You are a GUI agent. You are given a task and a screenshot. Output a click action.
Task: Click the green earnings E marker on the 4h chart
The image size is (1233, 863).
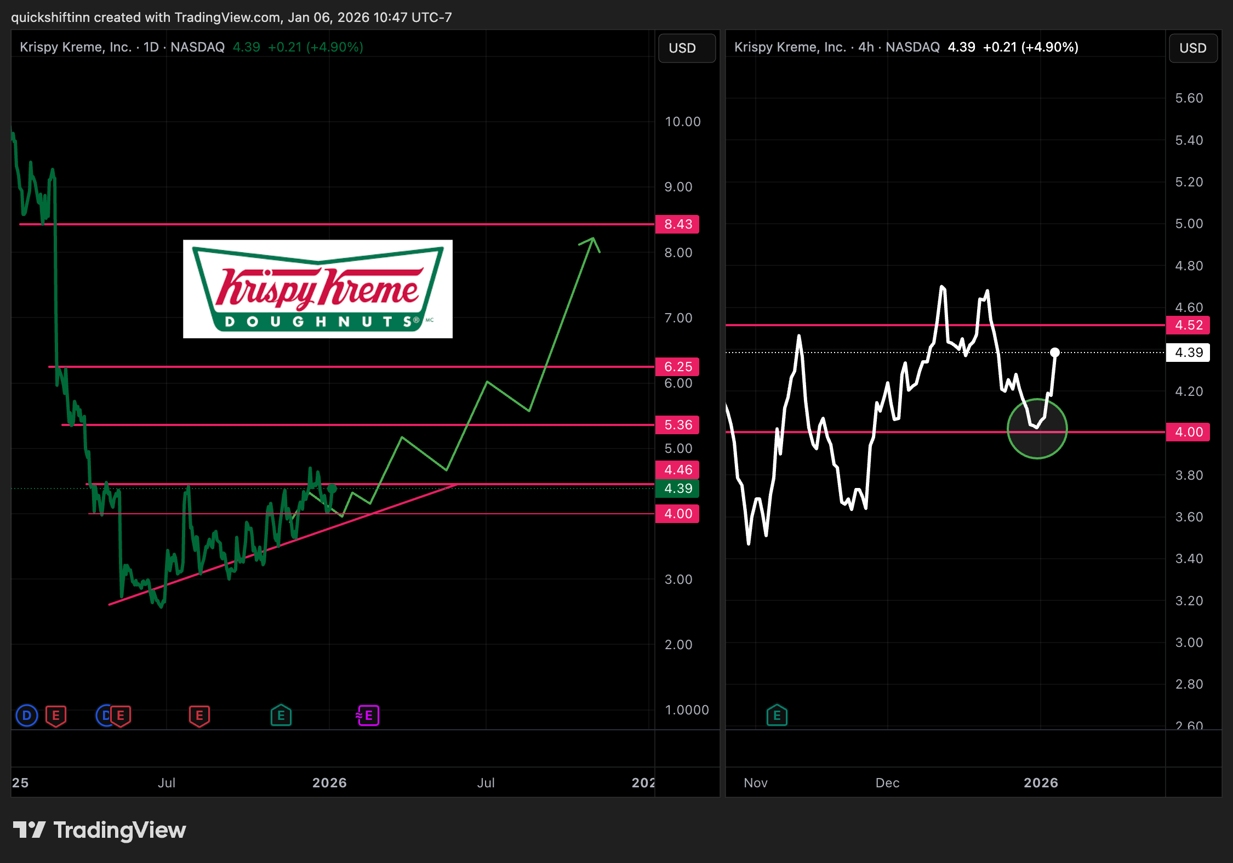777,715
